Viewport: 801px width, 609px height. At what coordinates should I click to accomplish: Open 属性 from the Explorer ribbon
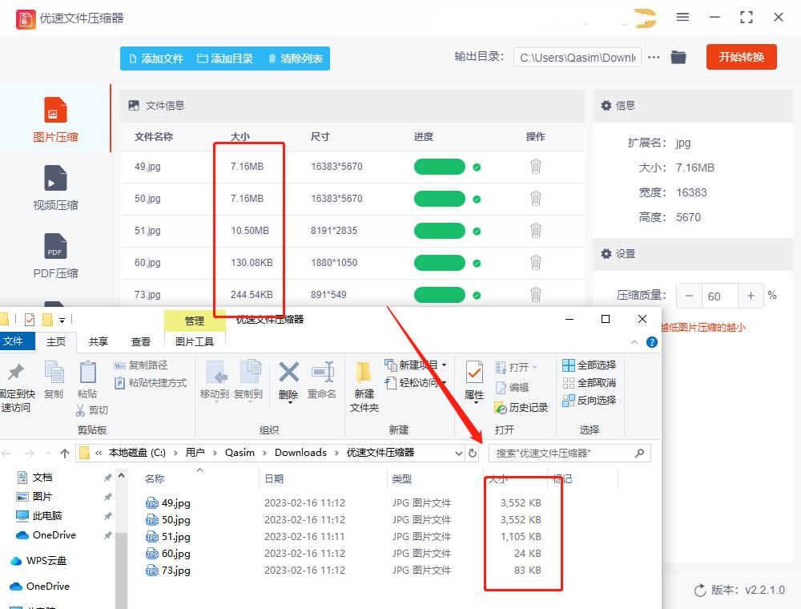click(x=473, y=381)
